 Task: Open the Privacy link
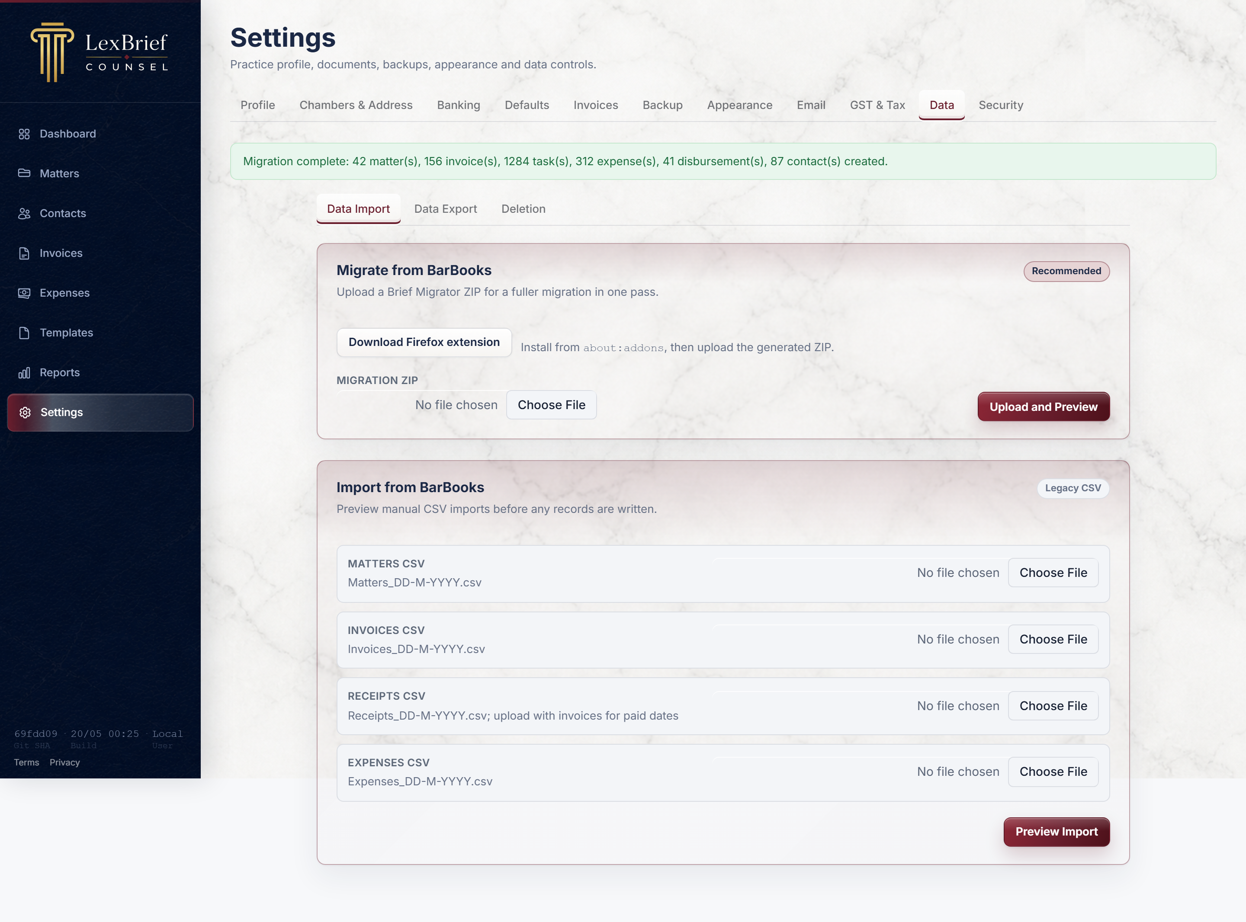65,763
